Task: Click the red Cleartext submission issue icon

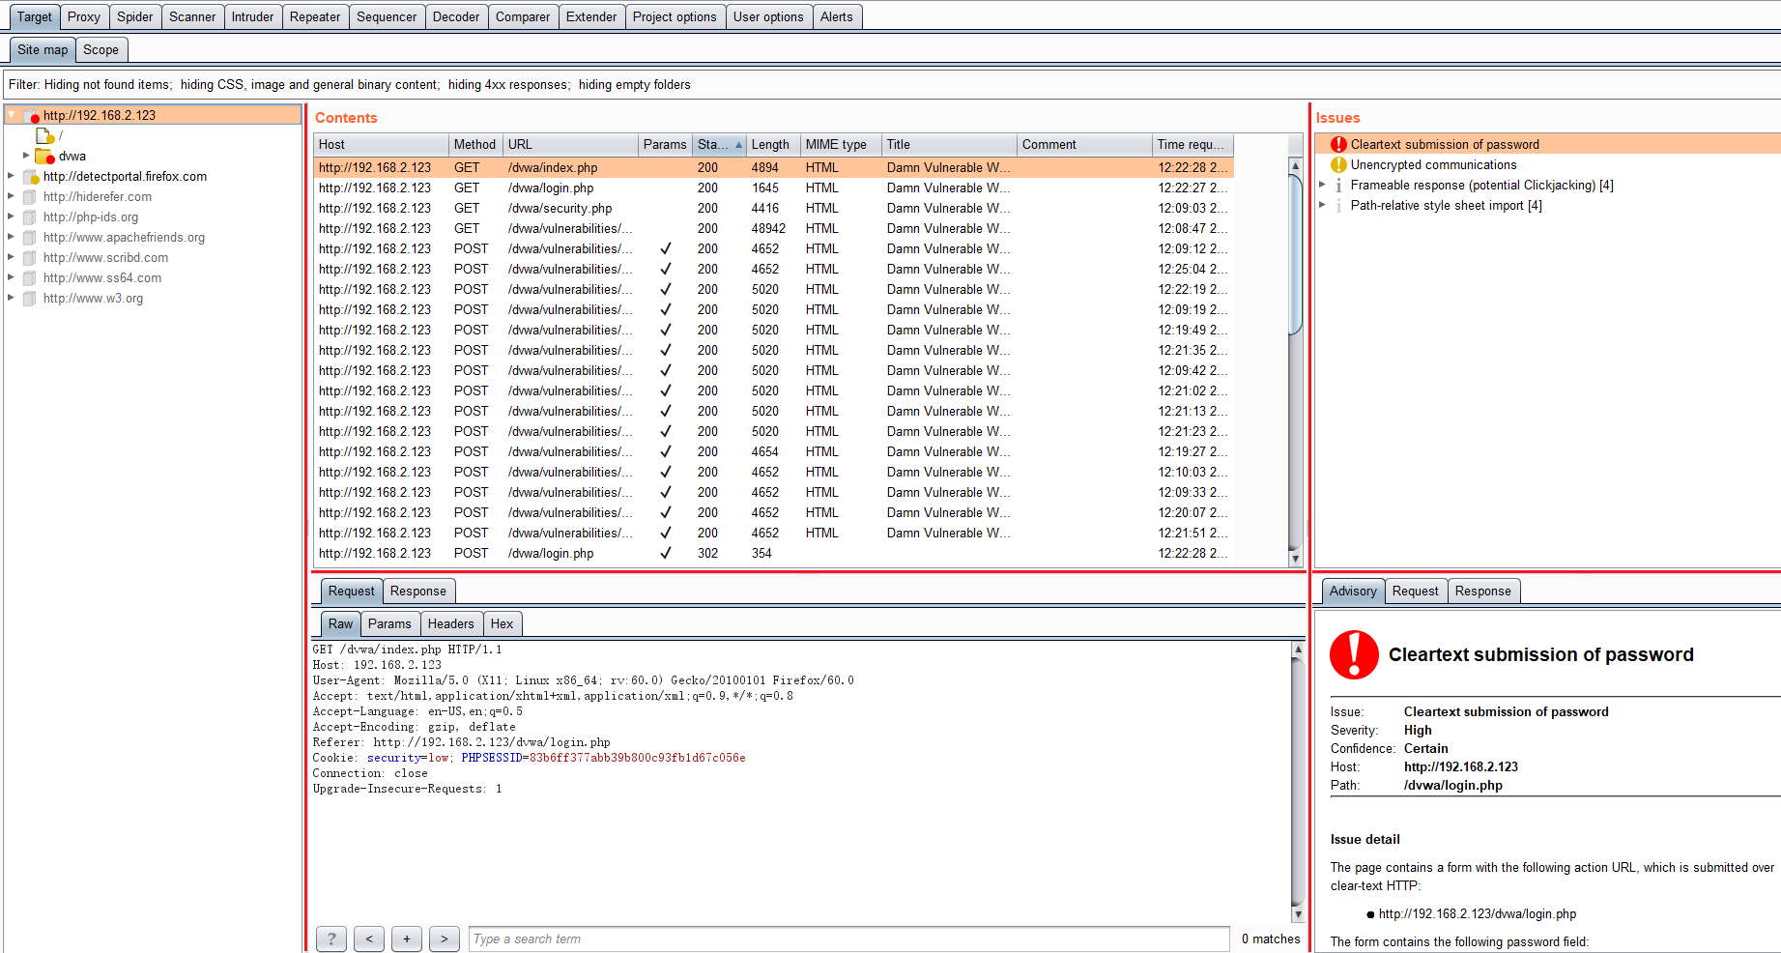Action: coord(1338,145)
